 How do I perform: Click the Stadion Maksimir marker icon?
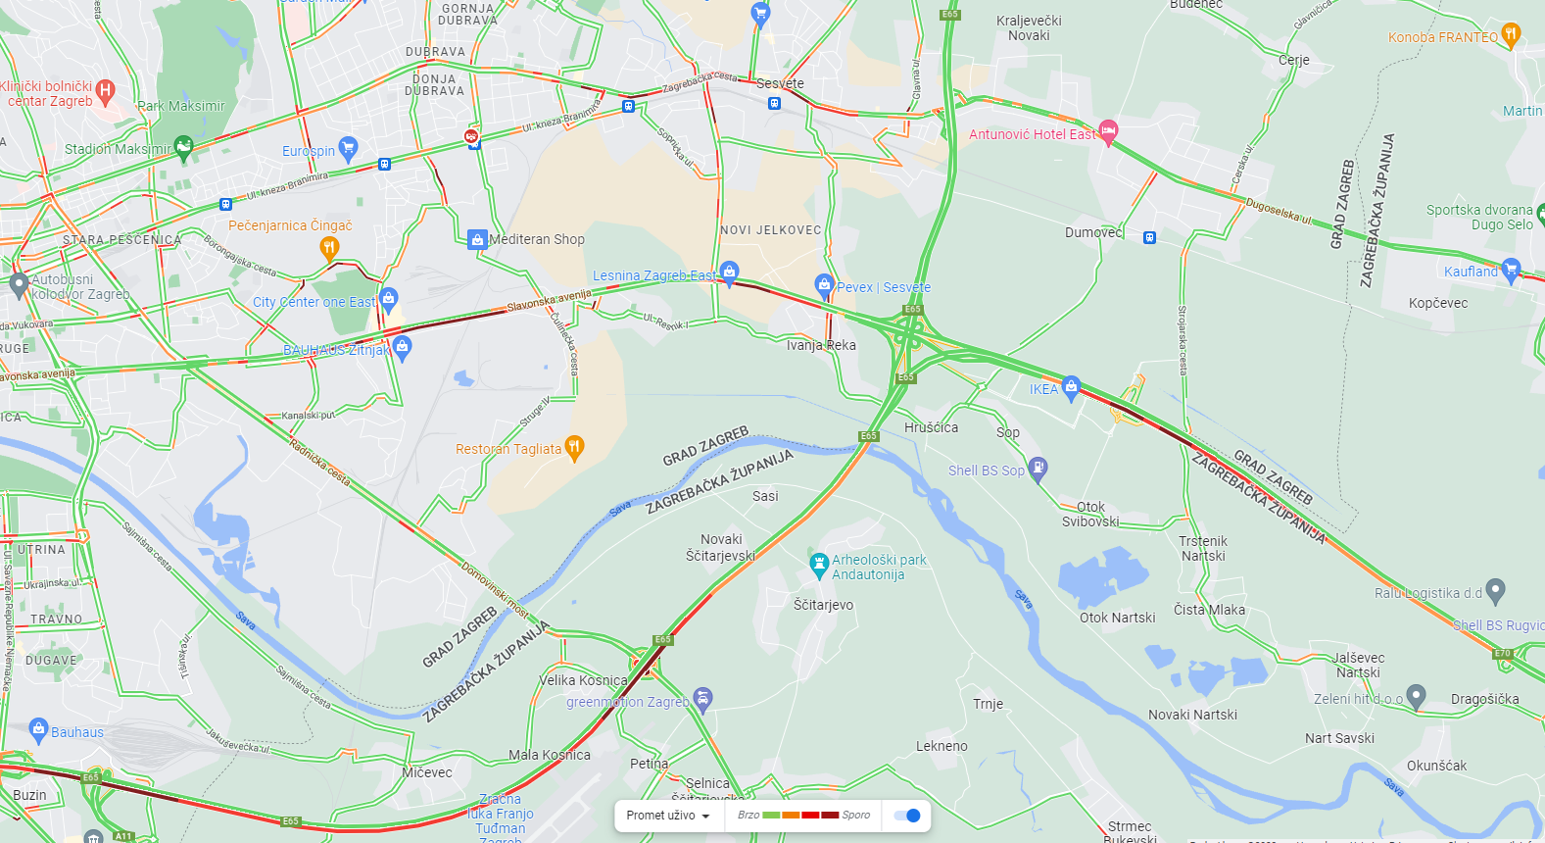[183, 148]
